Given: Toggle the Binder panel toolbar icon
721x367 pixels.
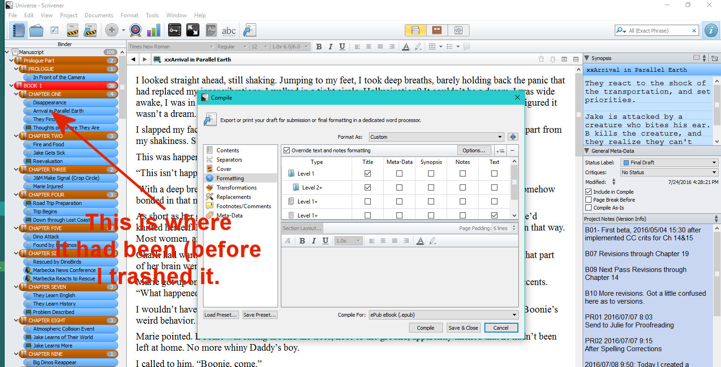Looking at the screenshot, I should pos(19,30).
